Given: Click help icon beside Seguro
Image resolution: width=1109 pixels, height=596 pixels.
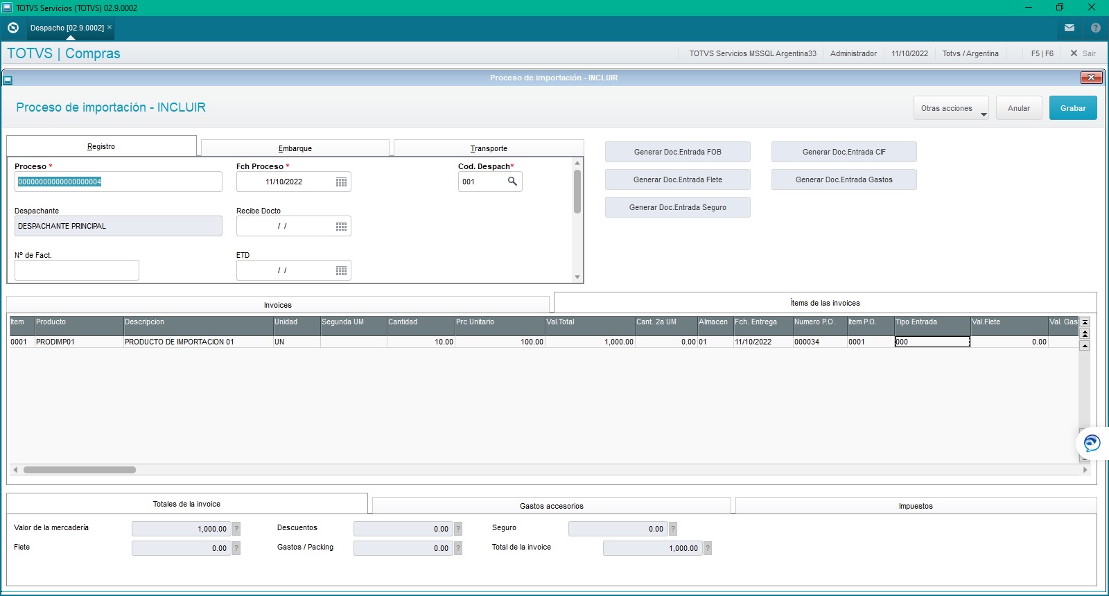Looking at the screenshot, I should (673, 529).
